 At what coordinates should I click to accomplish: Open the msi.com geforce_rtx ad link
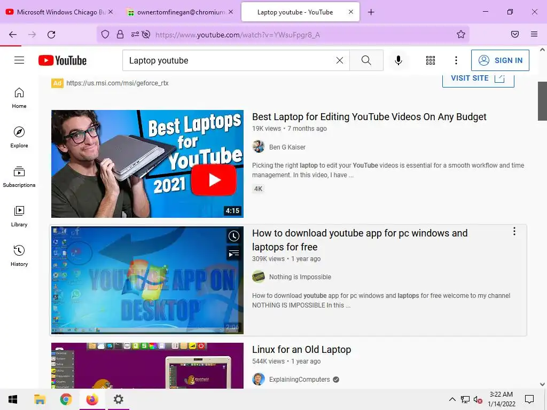[x=117, y=83]
